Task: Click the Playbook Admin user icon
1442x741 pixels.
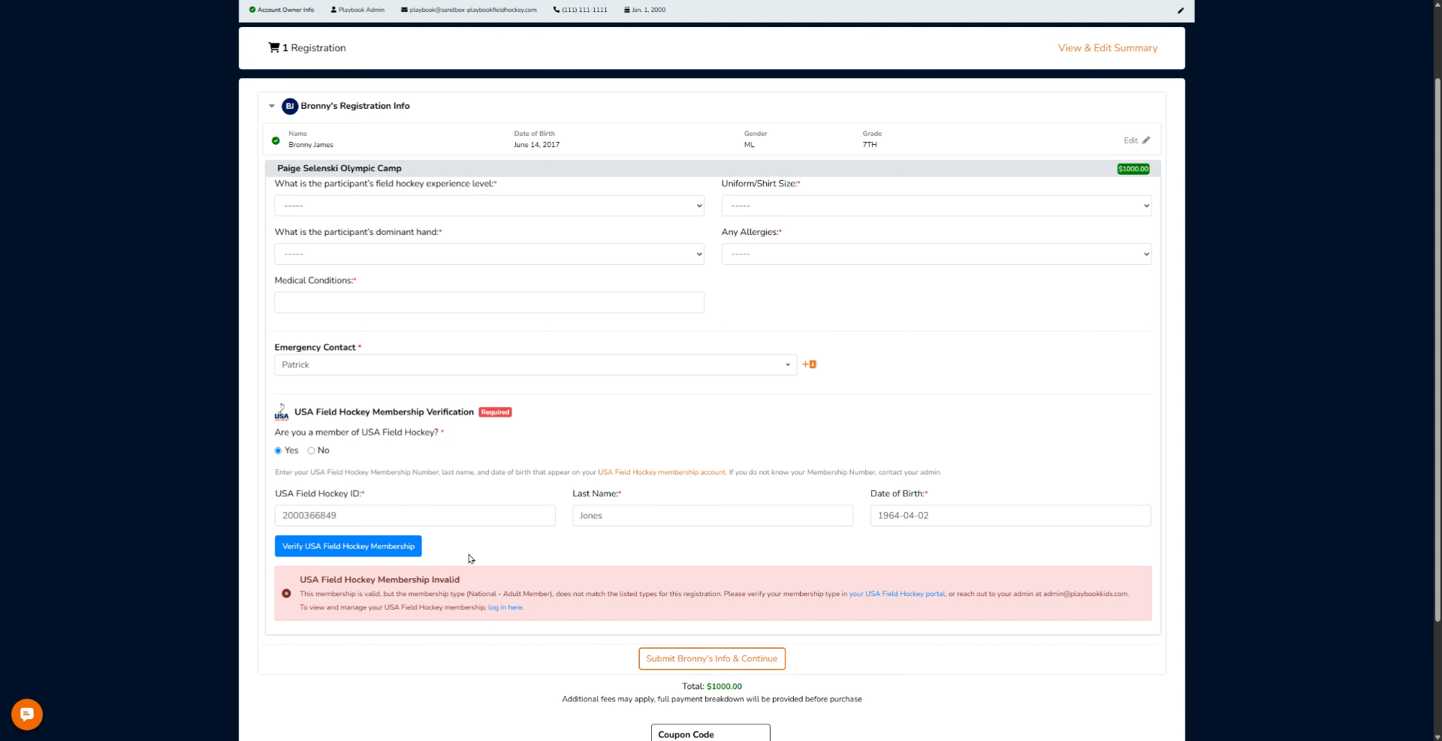Action: tap(333, 10)
